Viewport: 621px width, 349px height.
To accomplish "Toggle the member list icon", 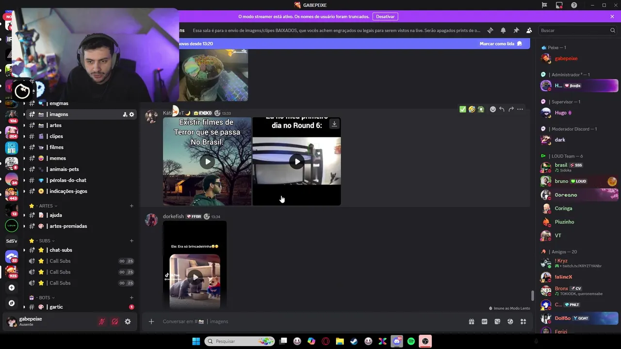I will pyautogui.click(x=529, y=30).
